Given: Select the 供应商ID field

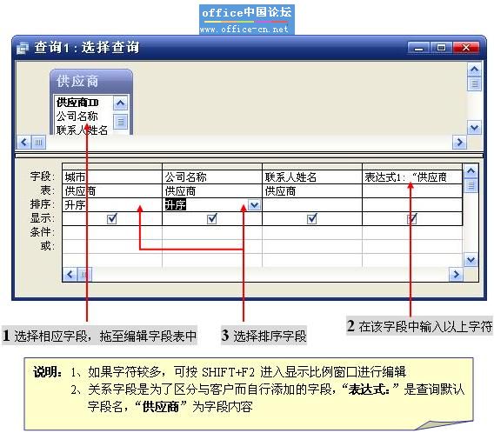Looking at the screenshot, I should pos(77,103).
